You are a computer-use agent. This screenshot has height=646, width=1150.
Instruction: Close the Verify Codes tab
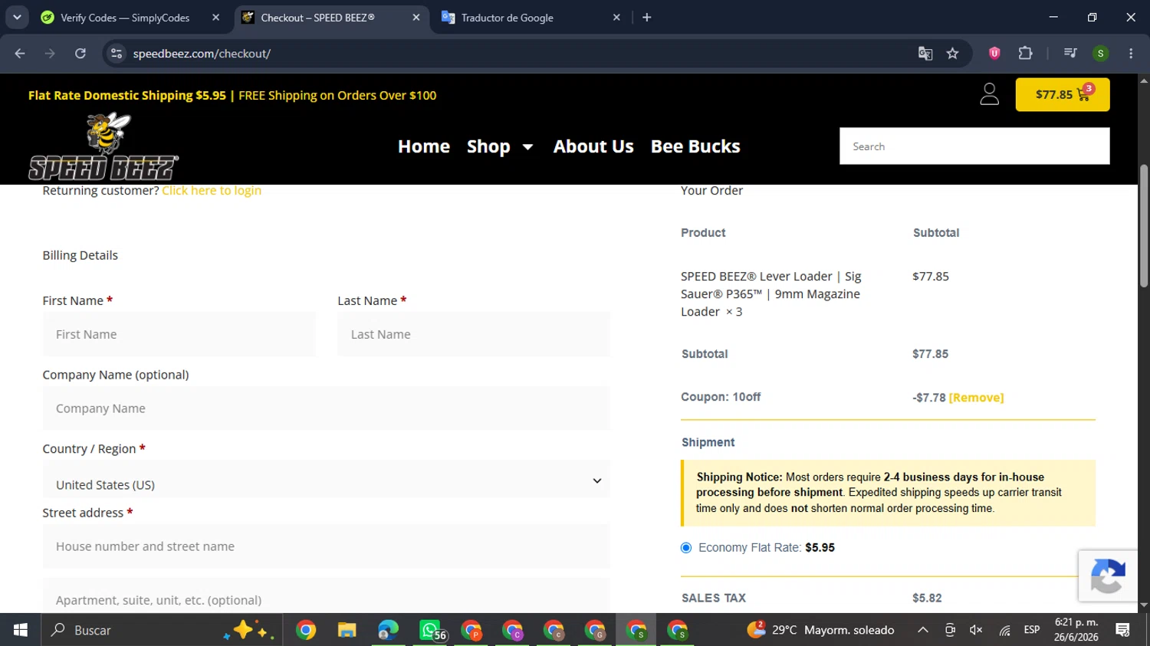pos(215,18)
